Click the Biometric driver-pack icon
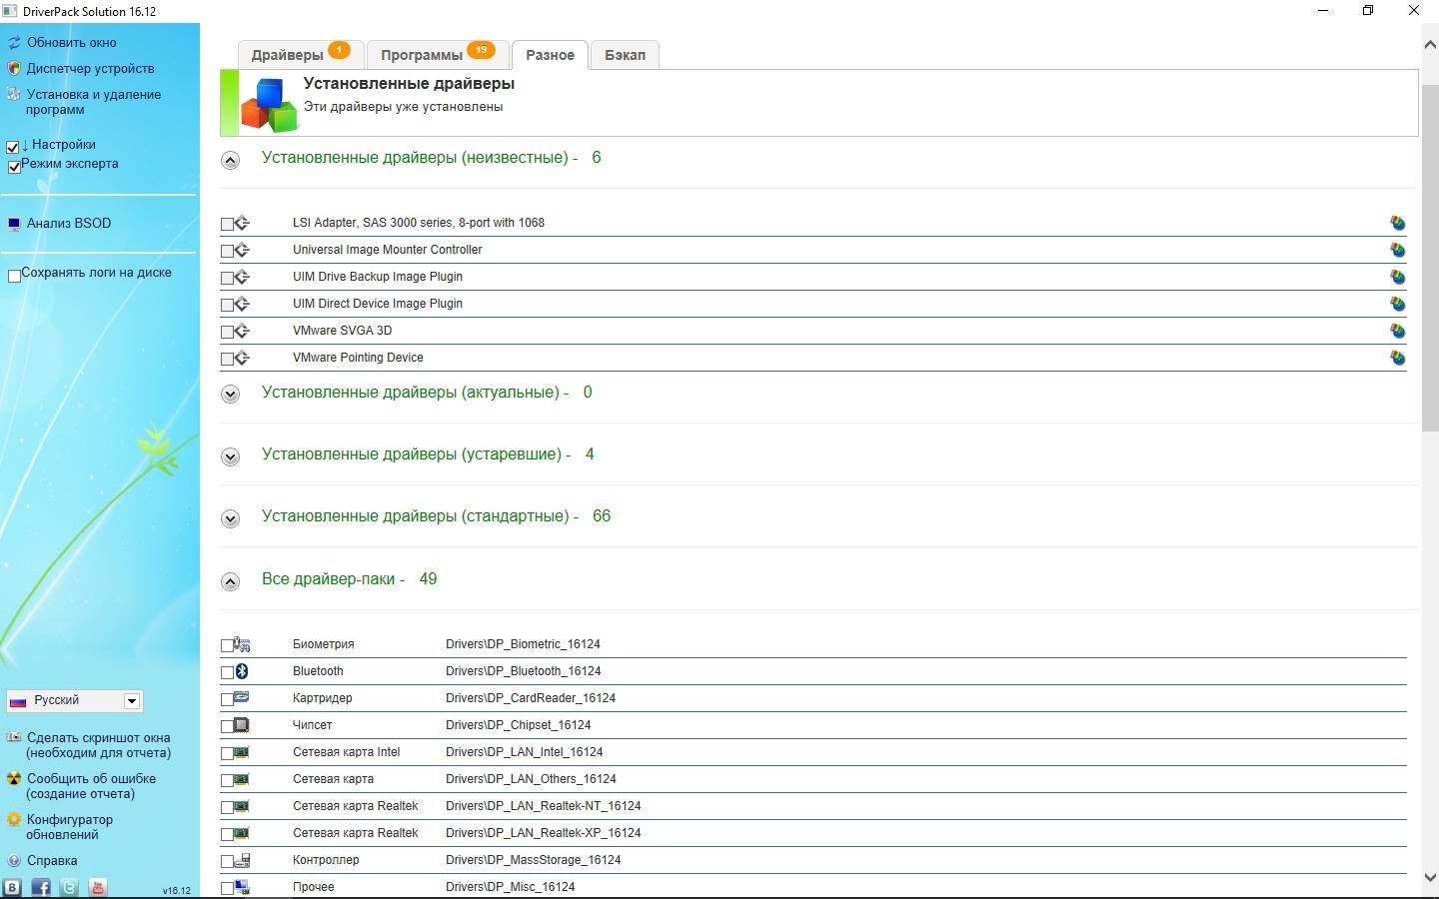Image resolution: width=1439 pixels, height=899 pixels. click(242, 644)
